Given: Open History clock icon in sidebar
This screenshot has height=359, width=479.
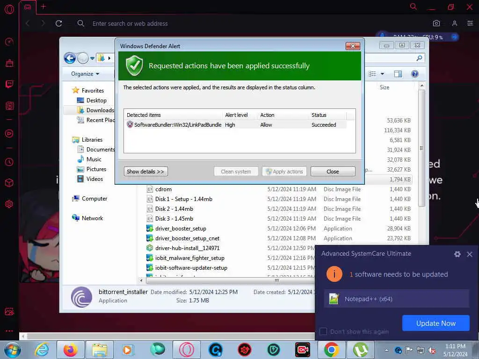Looking at the screenshot, I should pos(9,162).
